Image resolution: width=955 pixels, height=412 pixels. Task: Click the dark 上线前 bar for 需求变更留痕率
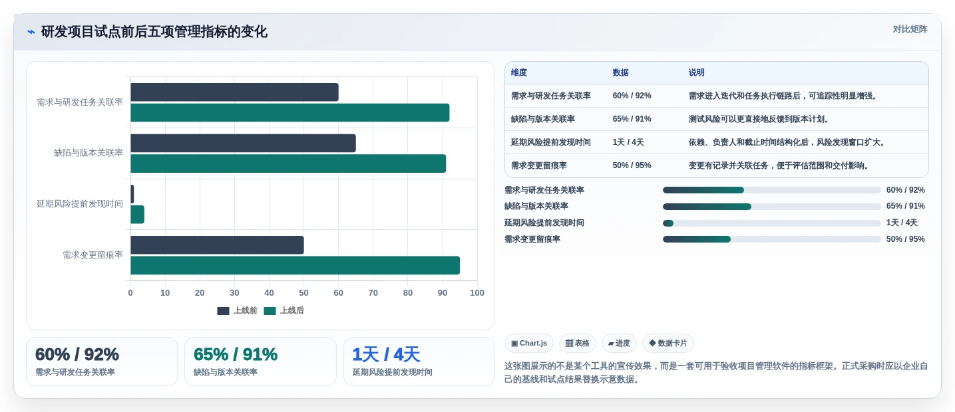tap(217, 245)
